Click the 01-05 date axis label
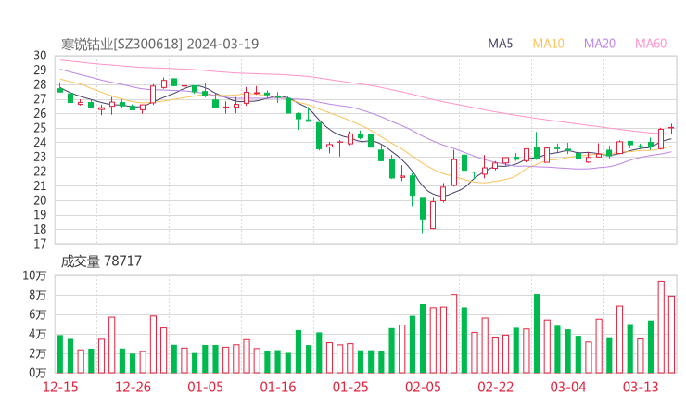The height and width of the screenshot is (408, 686). click(x=205, y=387)
